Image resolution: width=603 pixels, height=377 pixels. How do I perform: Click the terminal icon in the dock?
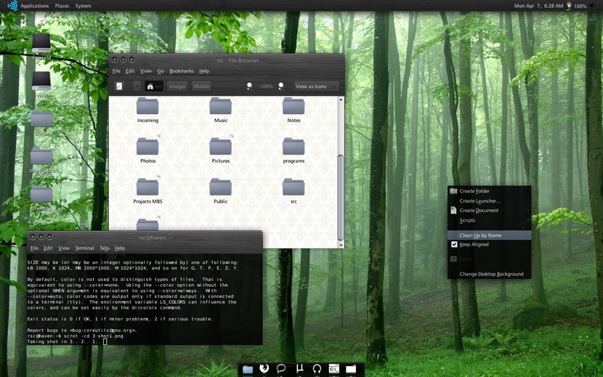[x=334, y=369]
